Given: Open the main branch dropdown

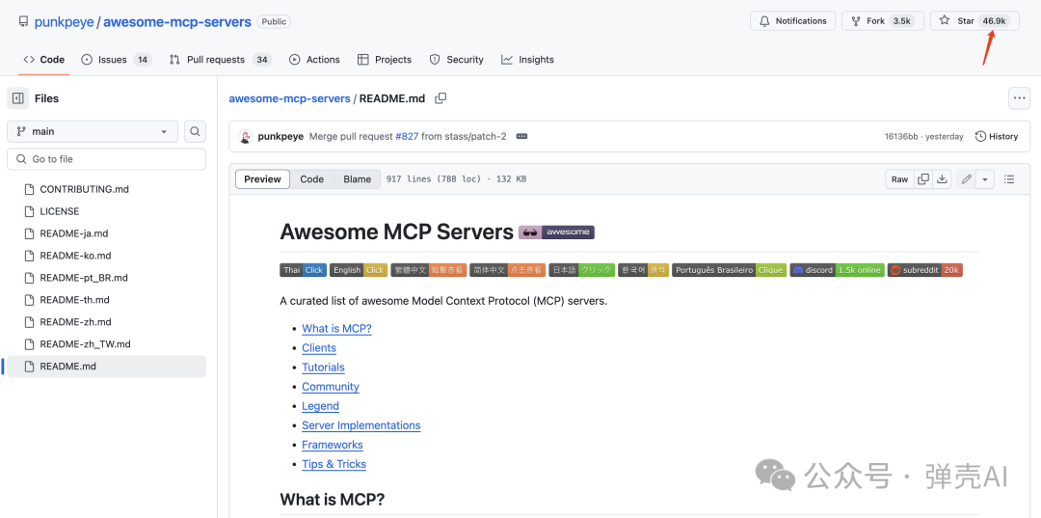Looking at the screenshot, I should pyautogui.click(x=93, y=131).
